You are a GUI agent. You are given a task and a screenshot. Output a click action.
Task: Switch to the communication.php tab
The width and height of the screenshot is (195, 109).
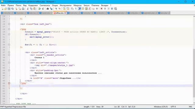pos(117,13)
